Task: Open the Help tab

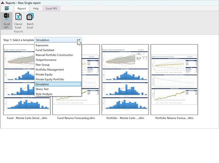Action: [36, 8]
